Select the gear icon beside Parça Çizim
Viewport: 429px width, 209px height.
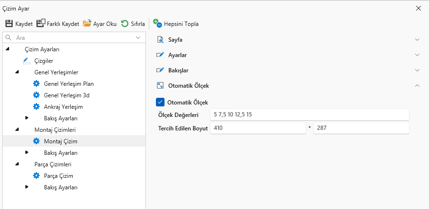click(36, 176)
